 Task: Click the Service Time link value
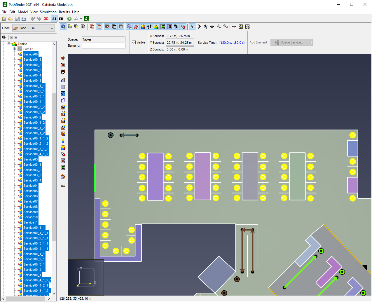tap(232, 43)
